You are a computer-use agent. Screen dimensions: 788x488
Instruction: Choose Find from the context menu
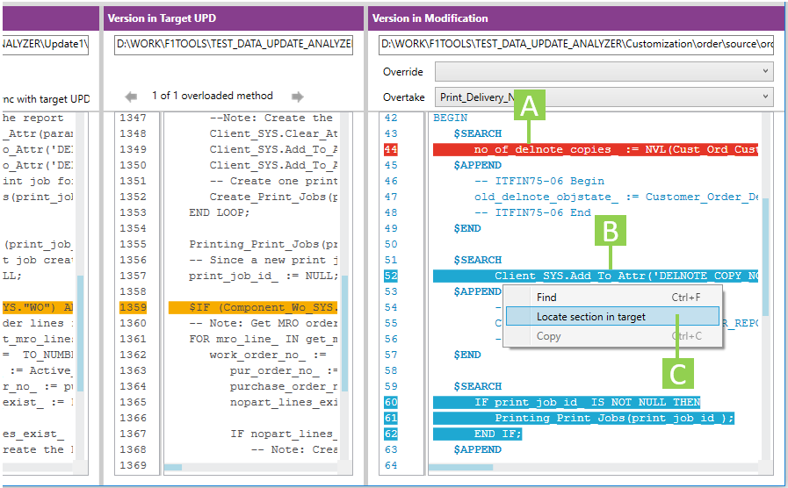546,298
